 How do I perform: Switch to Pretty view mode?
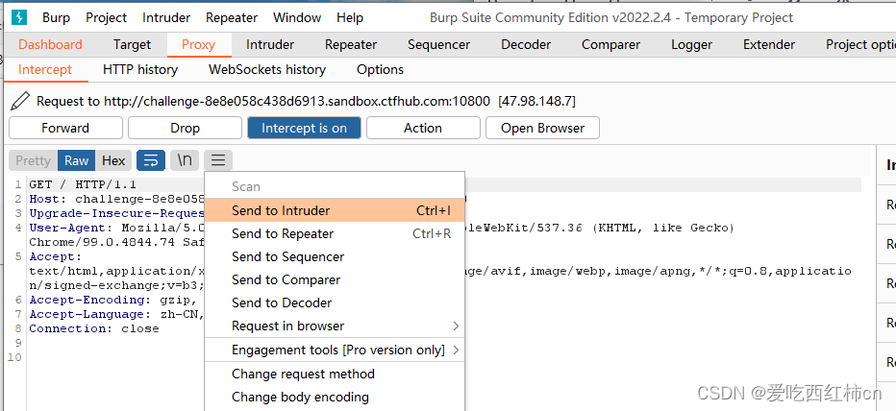pyautogui.click(x=33, y=160)
